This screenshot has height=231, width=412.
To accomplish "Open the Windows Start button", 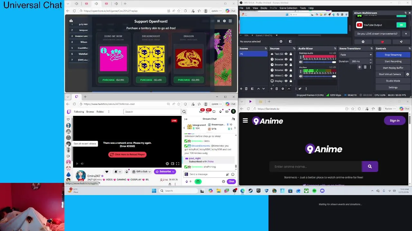I will coord(154,191).
